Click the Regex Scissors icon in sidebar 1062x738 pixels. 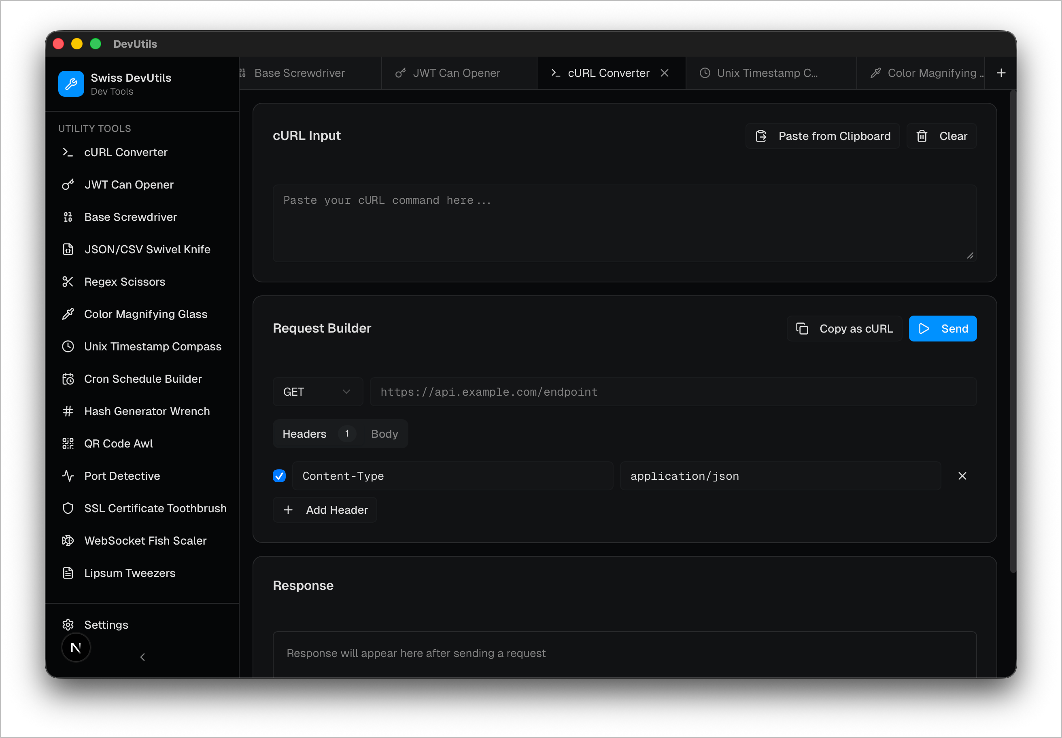(x=68, y=282)
